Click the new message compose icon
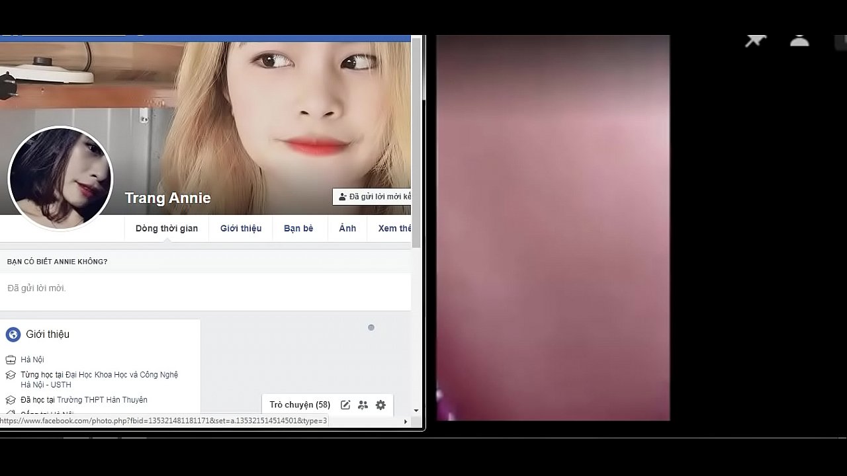 (x=345, y=405)
